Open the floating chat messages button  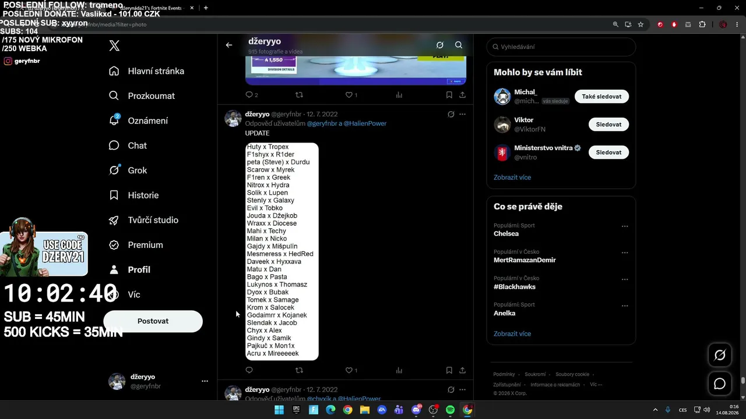[x=720, y=384]
